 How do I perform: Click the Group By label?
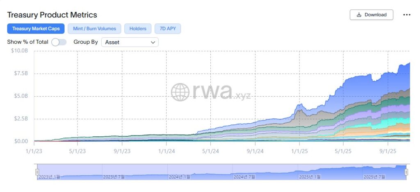pyautogui.click(x=85, y=42)
